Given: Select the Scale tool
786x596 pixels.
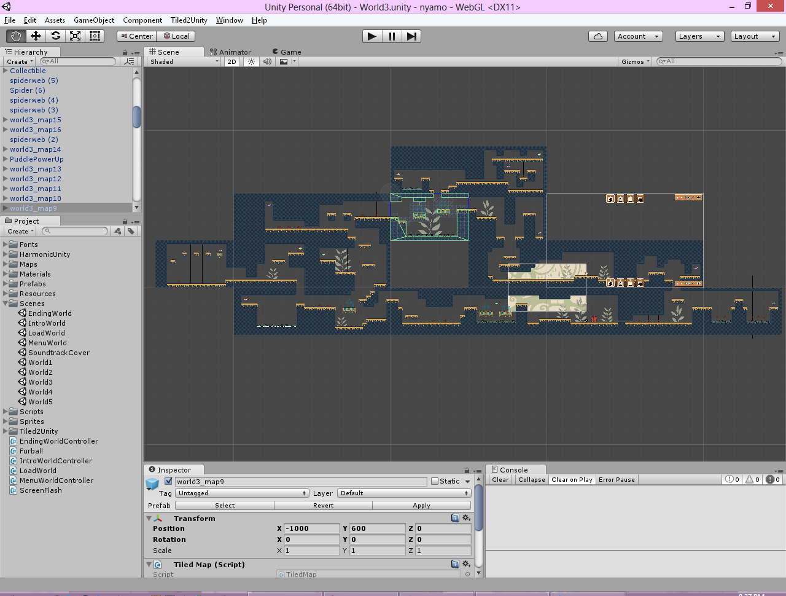Looking at the screenshot, I should (x=75, y=36).
